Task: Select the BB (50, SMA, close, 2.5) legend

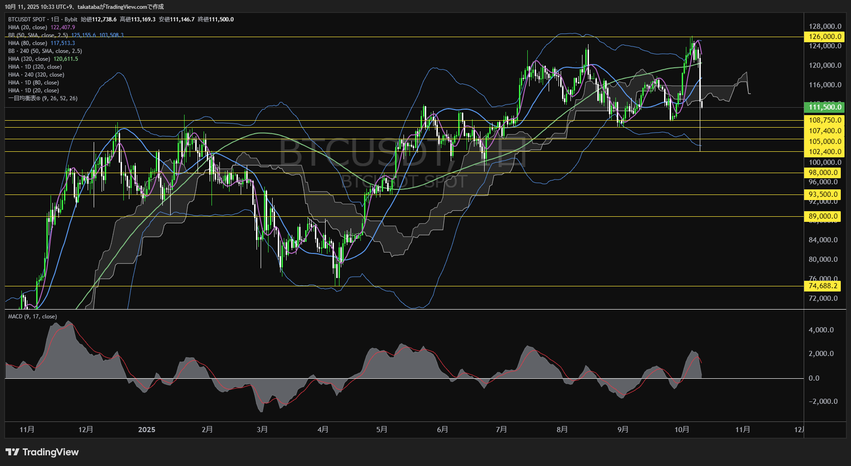Action: click(x=38, y=35)
